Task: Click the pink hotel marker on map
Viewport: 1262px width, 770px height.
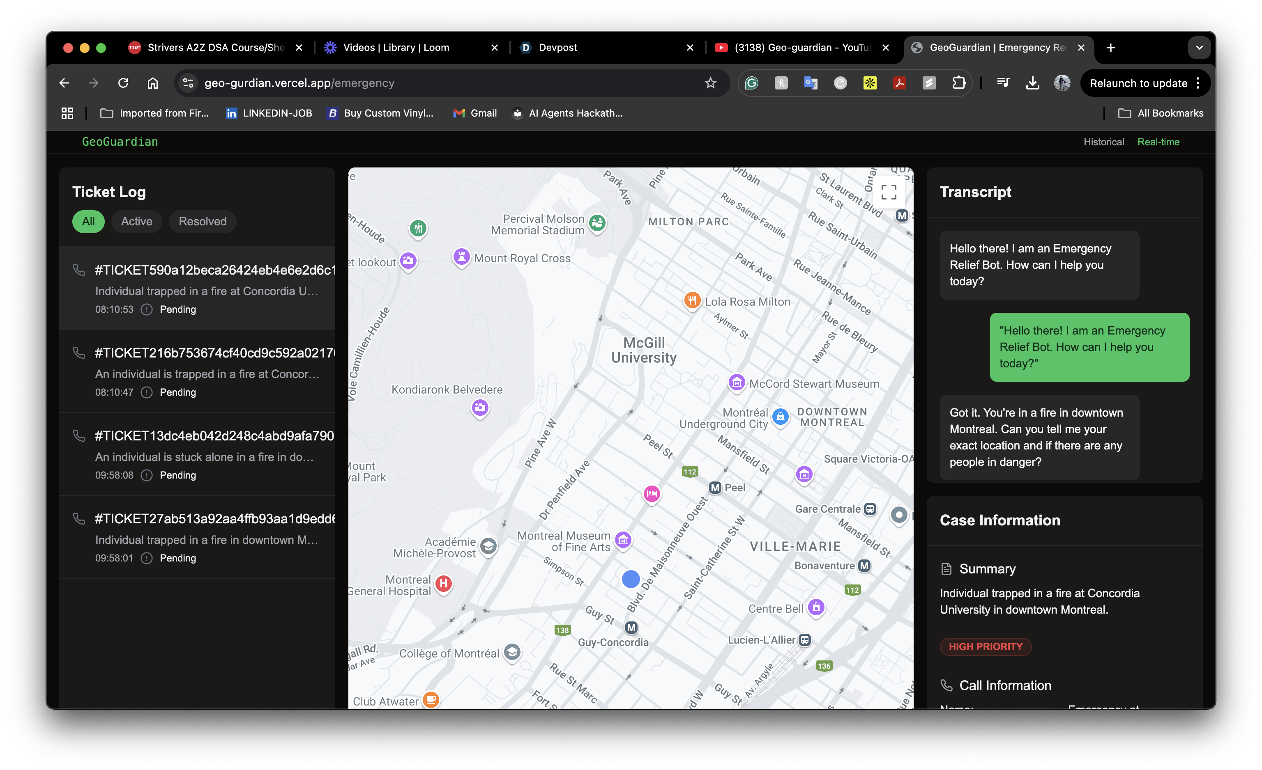Action: 652,494
